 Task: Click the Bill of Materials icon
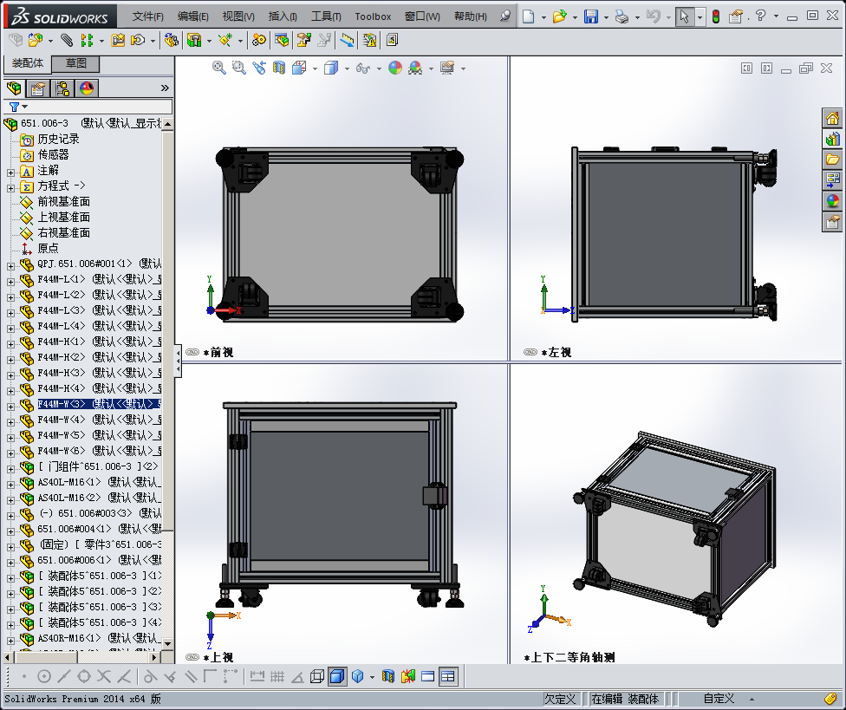tap(282, 40)
